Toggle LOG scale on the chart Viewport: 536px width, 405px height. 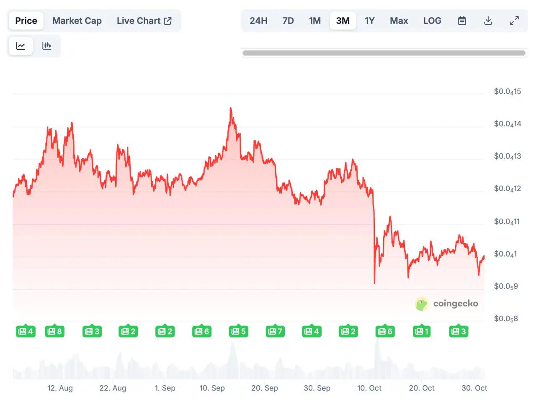tap(432, 21)
